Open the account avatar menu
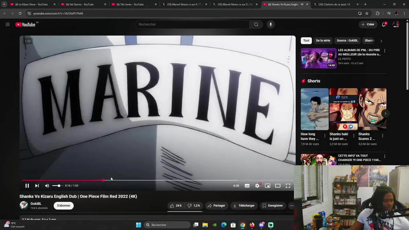This screenshot has height=230, width=409. coord(396,24)
